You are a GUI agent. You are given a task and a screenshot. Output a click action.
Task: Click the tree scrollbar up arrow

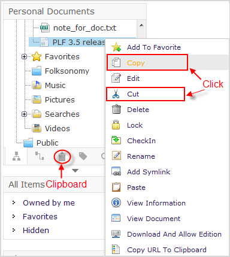pos(141,25)
